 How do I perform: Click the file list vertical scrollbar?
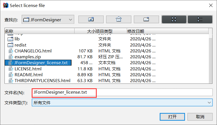pos(211,60)
